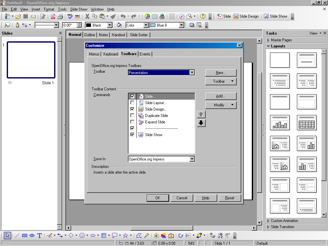Click the Cut scissors icon
This screenshot has width=328, height=246.
coord(87,16)
